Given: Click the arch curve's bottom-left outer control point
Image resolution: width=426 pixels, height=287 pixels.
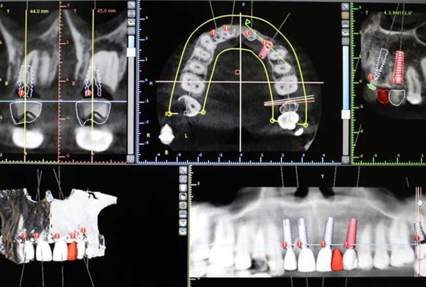Looking at the screenshot, I should pos(169,114).
